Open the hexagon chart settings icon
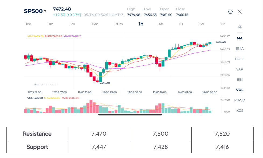Screen dimensions: 263x158 (230, 12)
